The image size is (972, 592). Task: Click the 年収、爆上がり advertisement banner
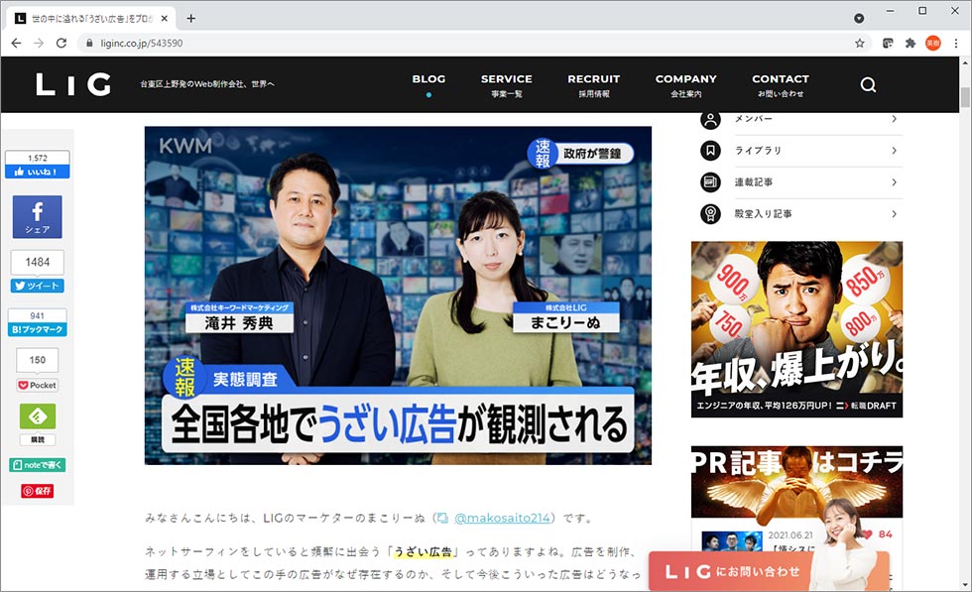click(x=796, y=329)
